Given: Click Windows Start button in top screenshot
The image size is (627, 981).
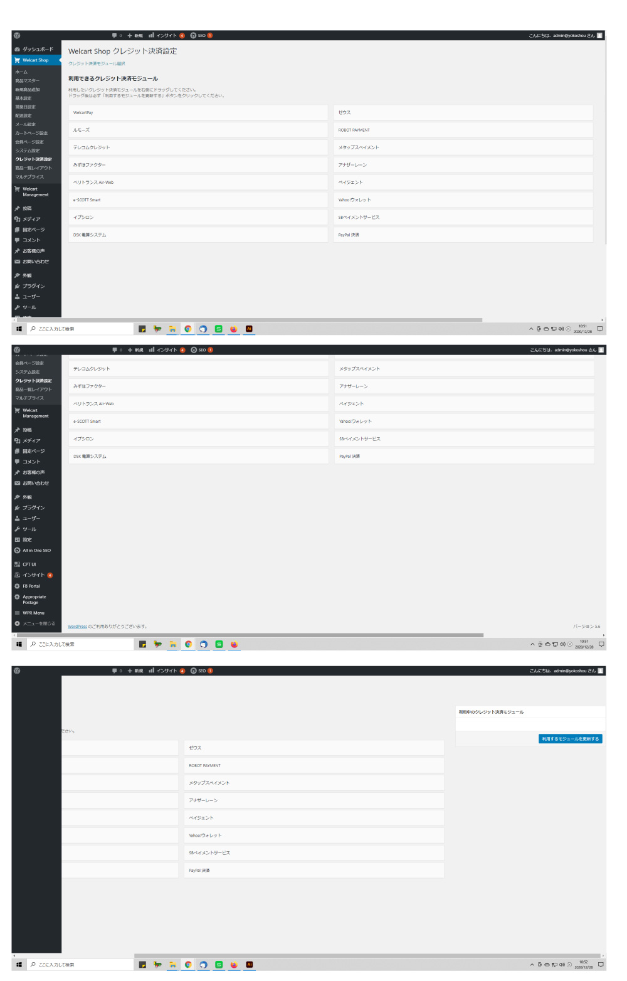Looking at the screenshot, I should point(19,329).
